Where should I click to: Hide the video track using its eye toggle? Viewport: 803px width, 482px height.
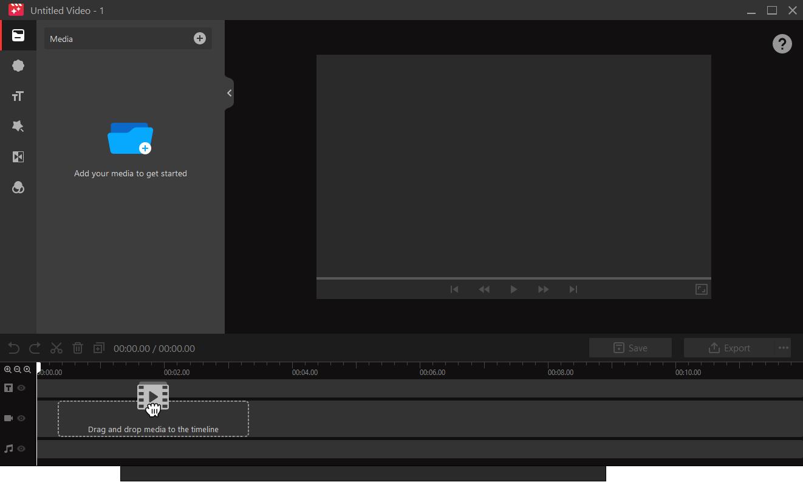pos(21,418)
